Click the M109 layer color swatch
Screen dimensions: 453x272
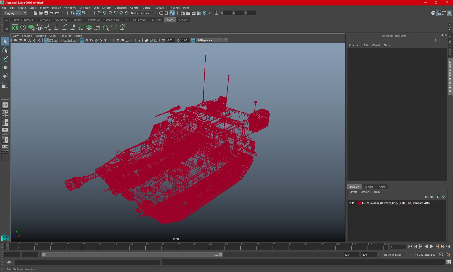[x=359, y=203]
